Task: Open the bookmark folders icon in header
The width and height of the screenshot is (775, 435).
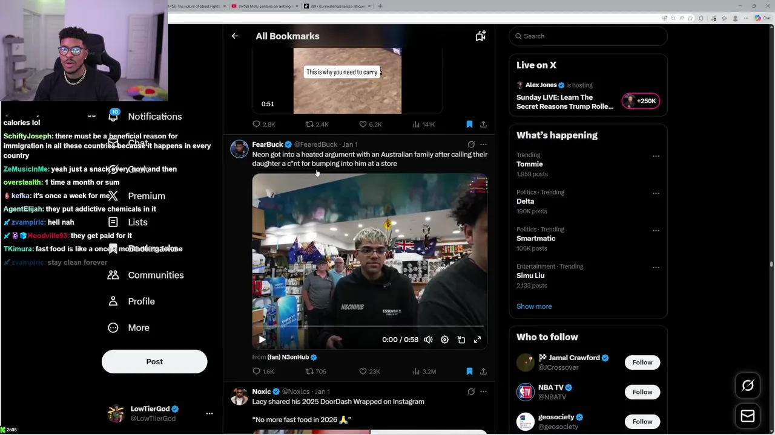Action: tap(480, 36)
